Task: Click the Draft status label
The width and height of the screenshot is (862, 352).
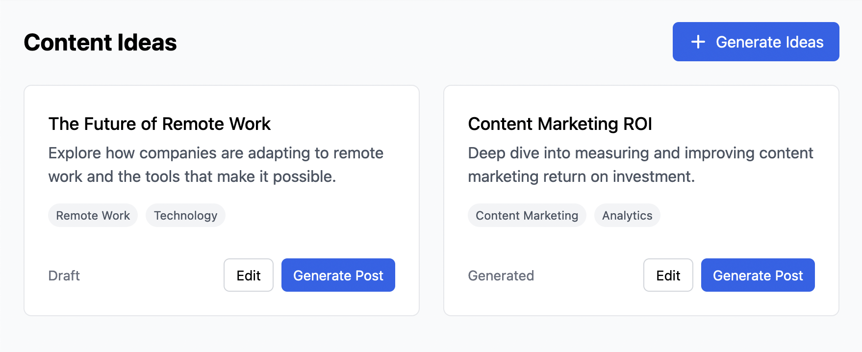Action: tap(64, 276)
